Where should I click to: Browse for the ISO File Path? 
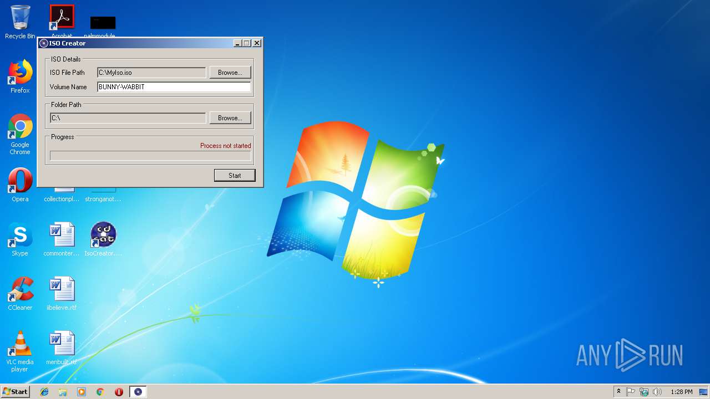coord(230,73)
